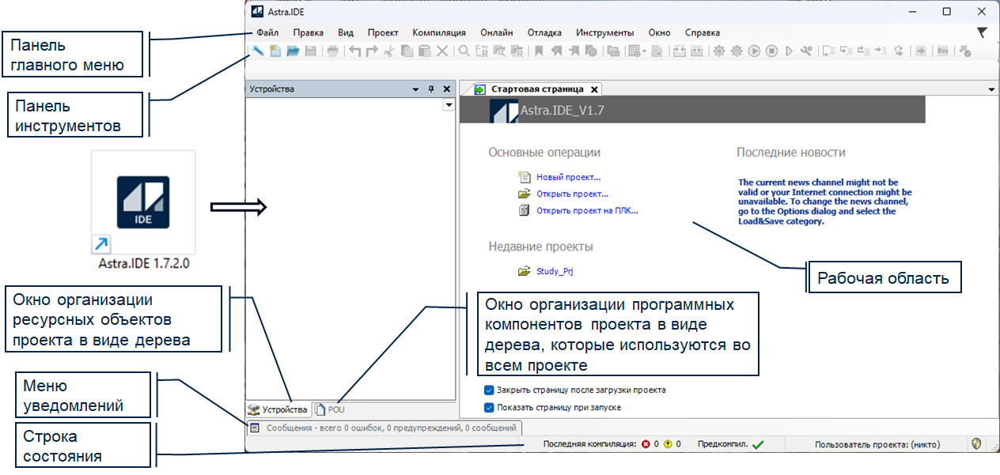Click the Find magnifier toolbar icon

pyautogui.click(x=464, y=51)
